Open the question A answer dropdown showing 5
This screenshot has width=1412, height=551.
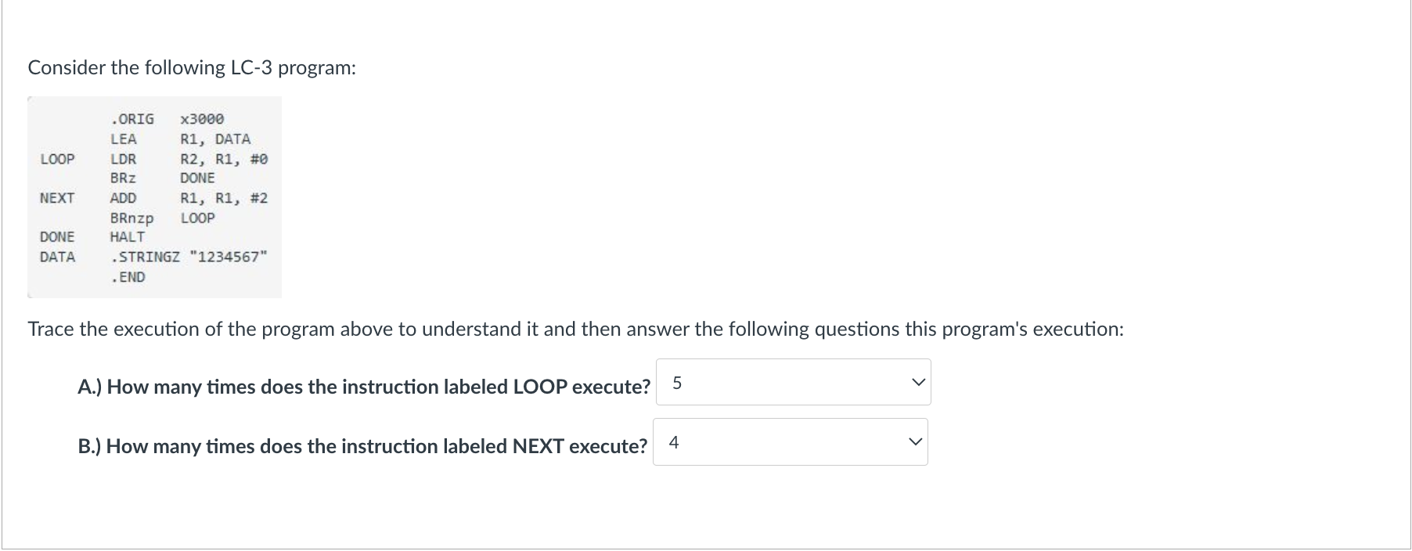pyautogui.click(x=793, y=382)
